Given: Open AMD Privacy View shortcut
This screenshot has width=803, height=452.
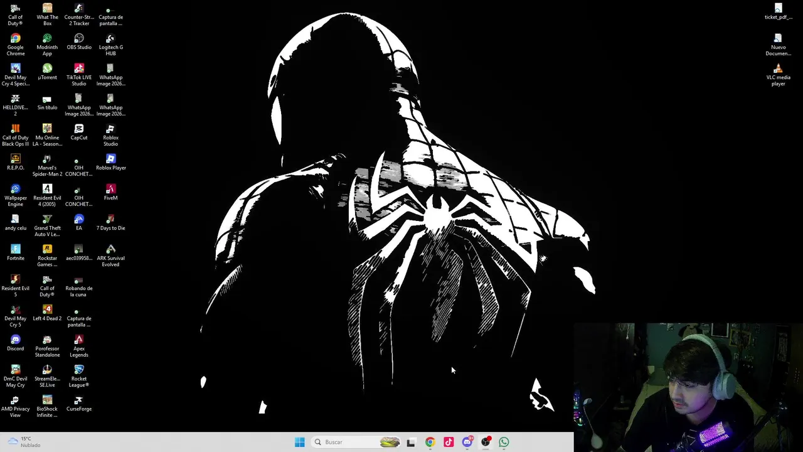Looking at the screenshot, I should pos(15,407).
